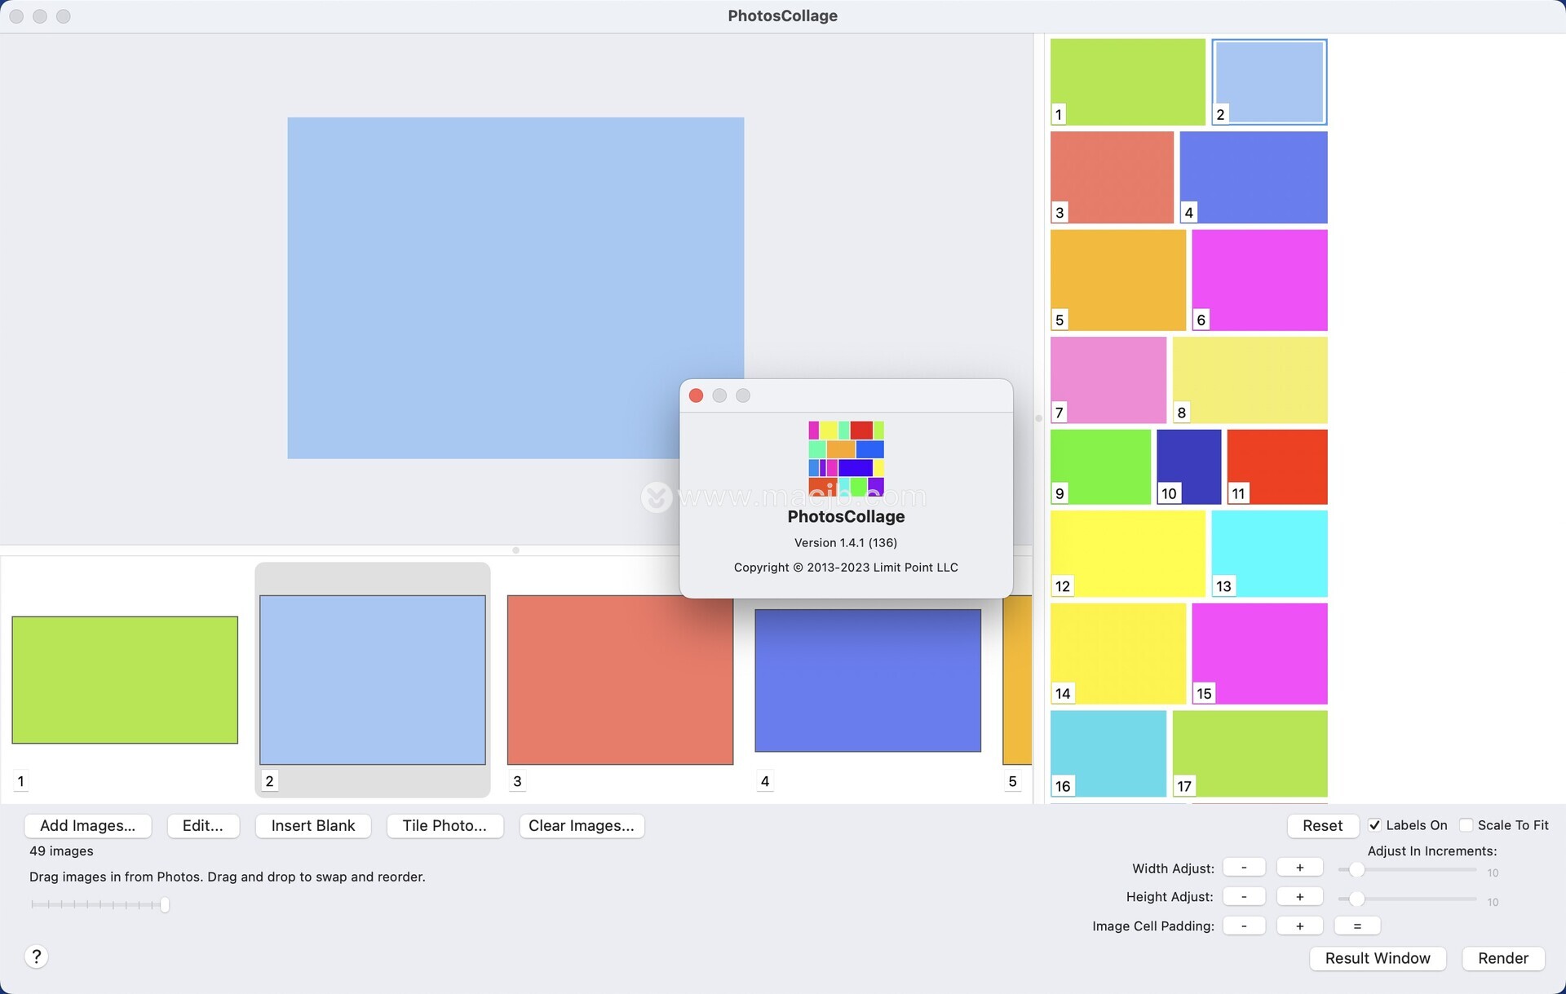Increase Height Adjust with plus button

(x=1299, y=897)
